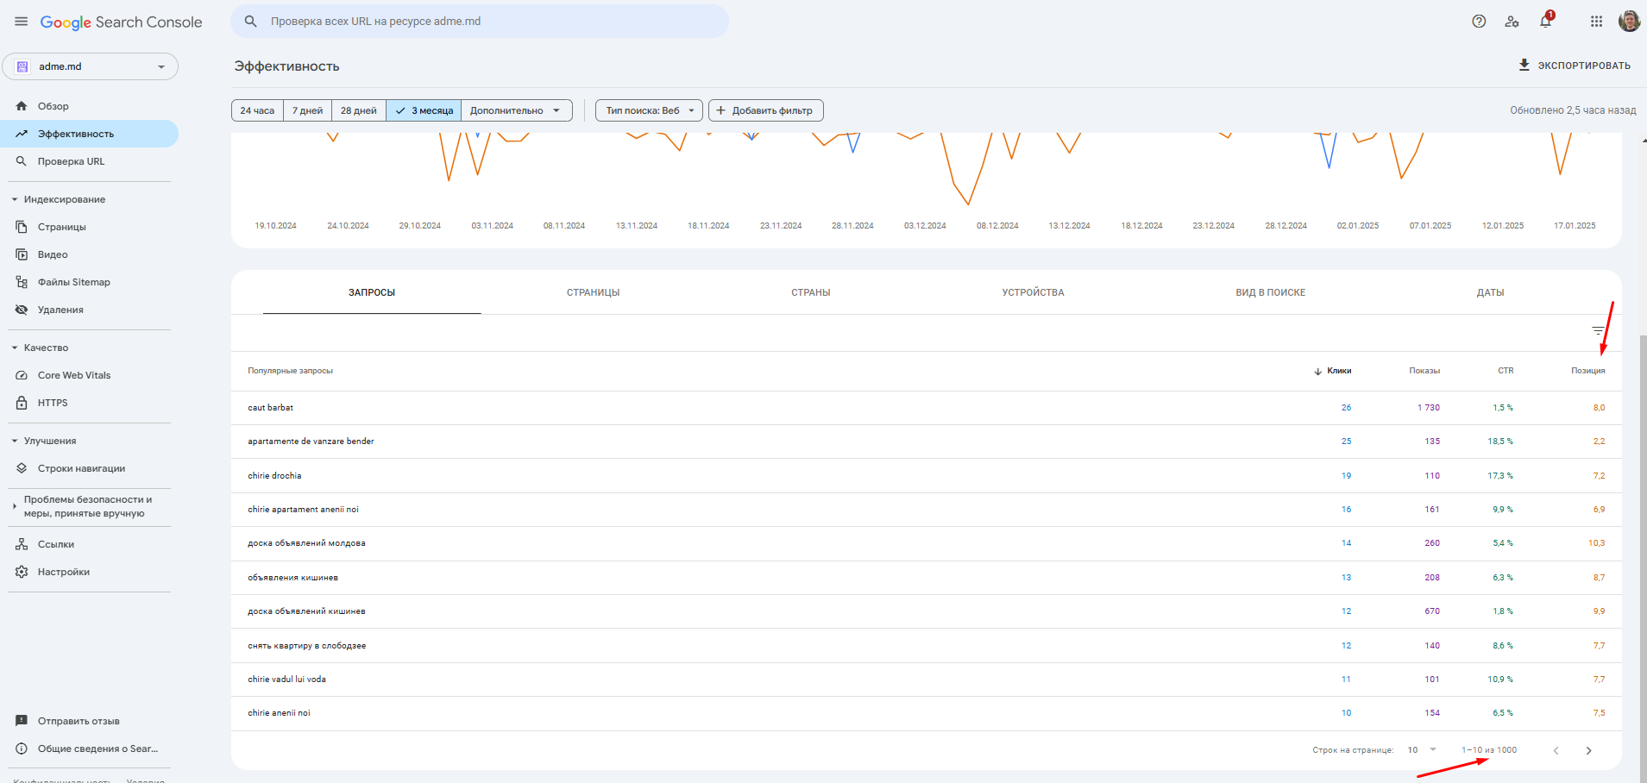Viewport: 1647px width, 783px height.
Task: Click the Add filter button
Action: point(765,110)
